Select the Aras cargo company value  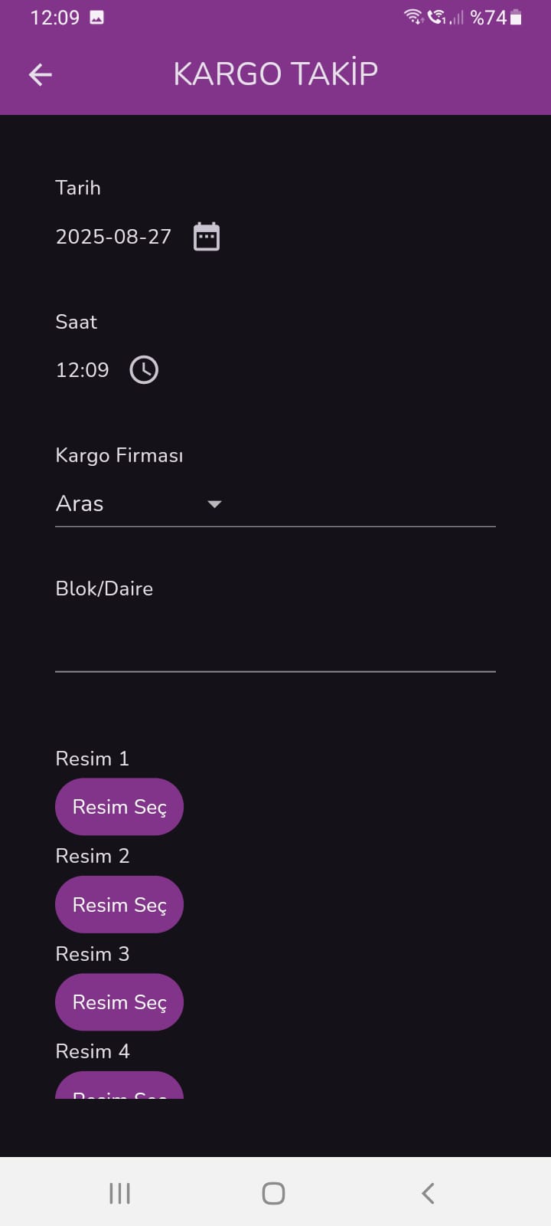tap(80, 504)
